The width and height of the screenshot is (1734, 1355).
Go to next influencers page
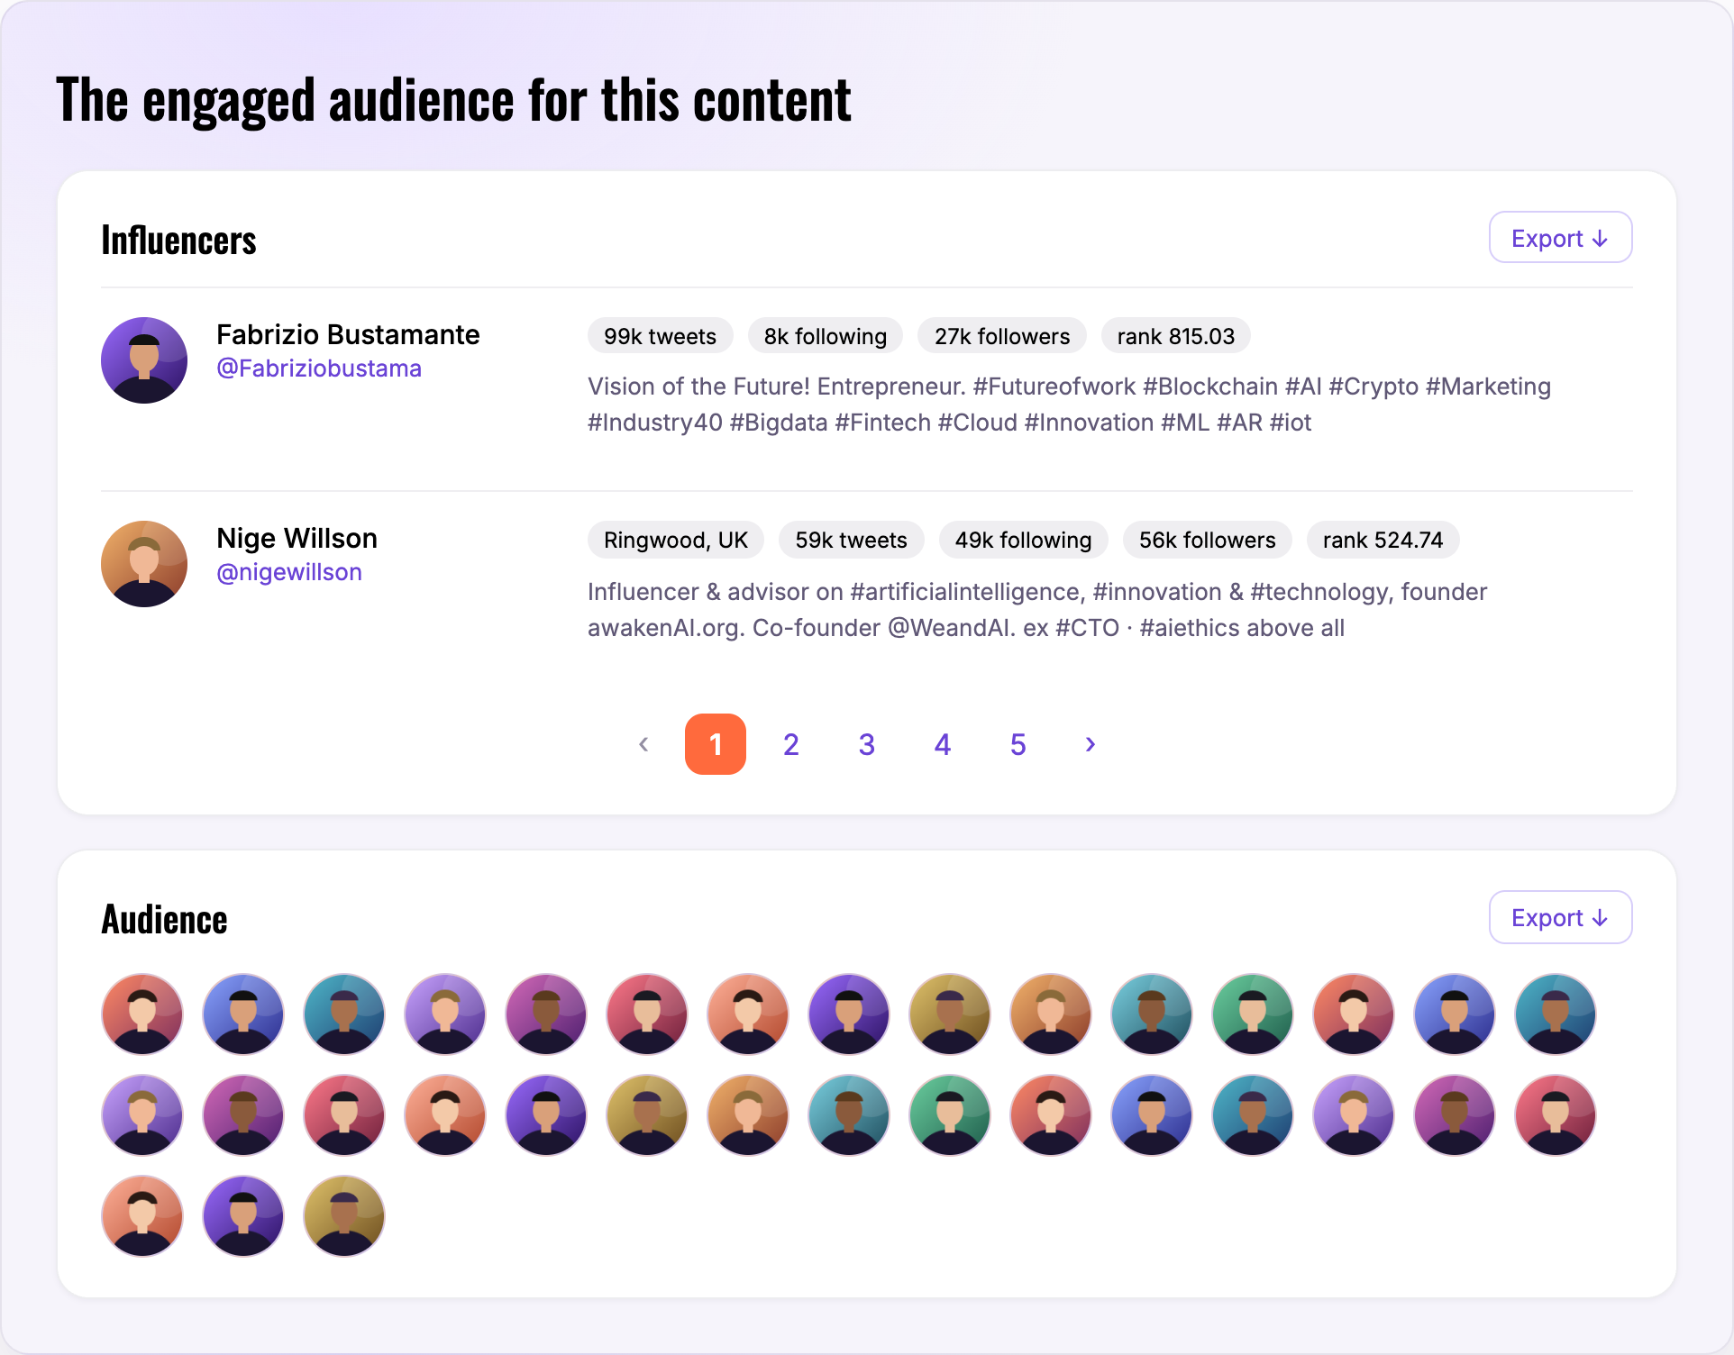coord(1091,744)
